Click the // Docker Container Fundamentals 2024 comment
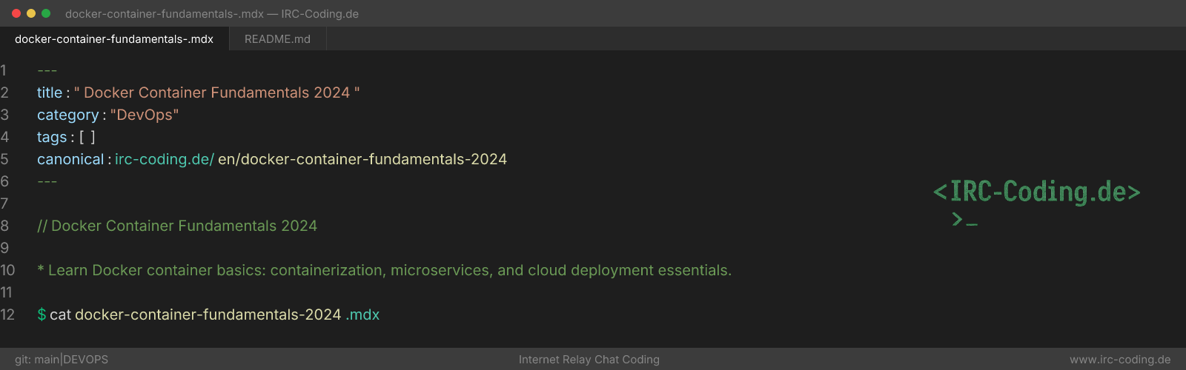 177,226
